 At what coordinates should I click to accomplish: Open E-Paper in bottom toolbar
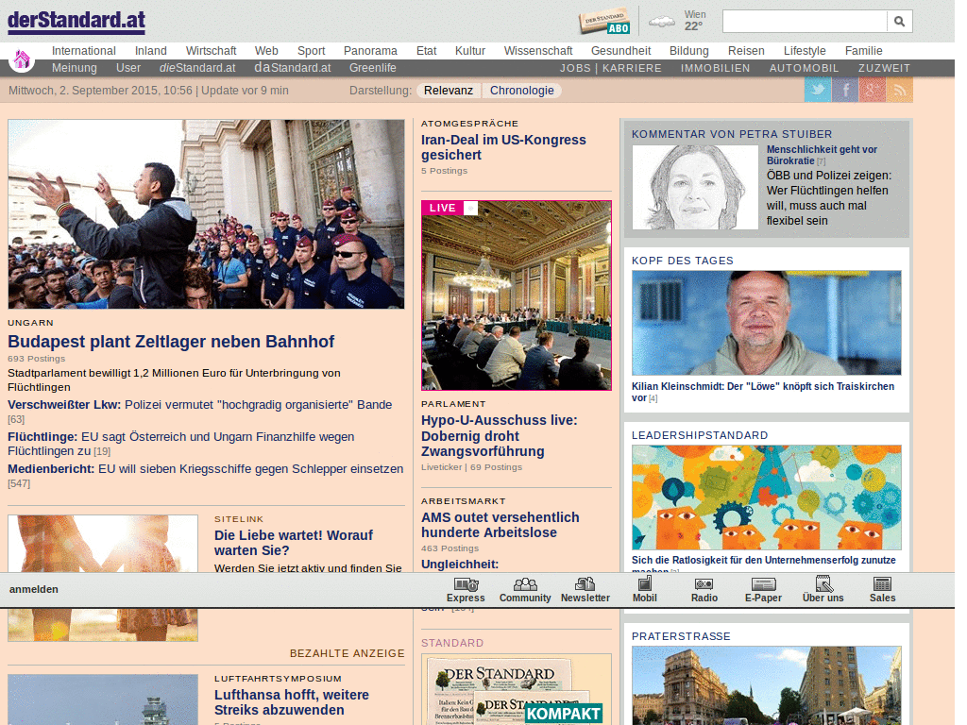click(763, 590)
